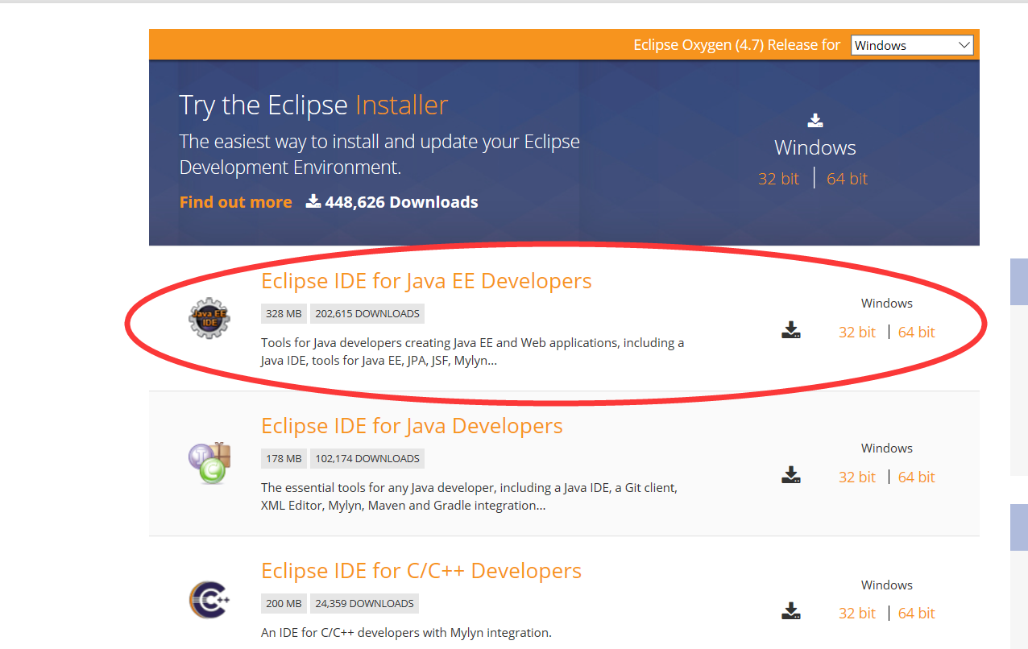Download the 32 bit Eclipse Installer
The image size is (1028, 649).
(x=778, y=179)
